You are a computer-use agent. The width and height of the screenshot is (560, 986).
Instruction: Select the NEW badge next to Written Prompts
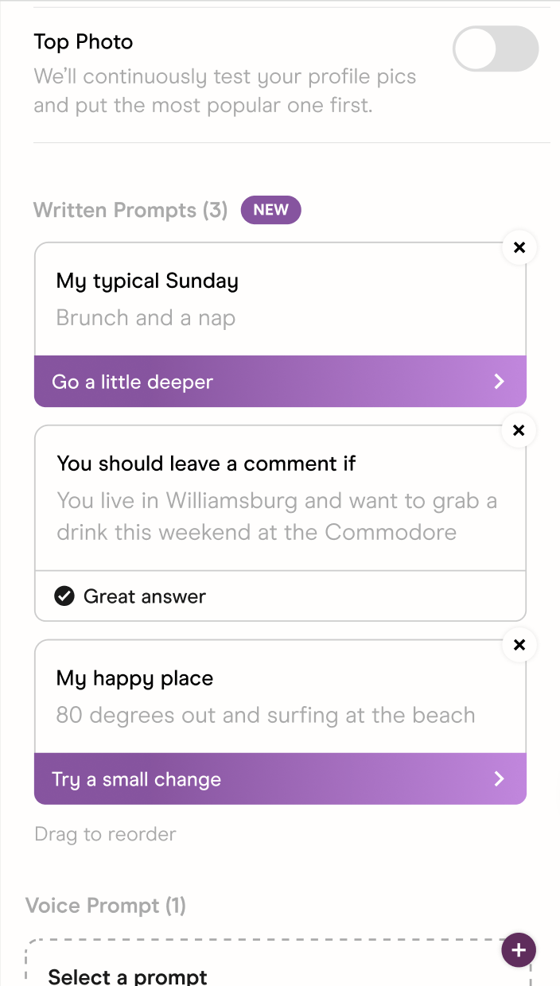pos(270,210)
